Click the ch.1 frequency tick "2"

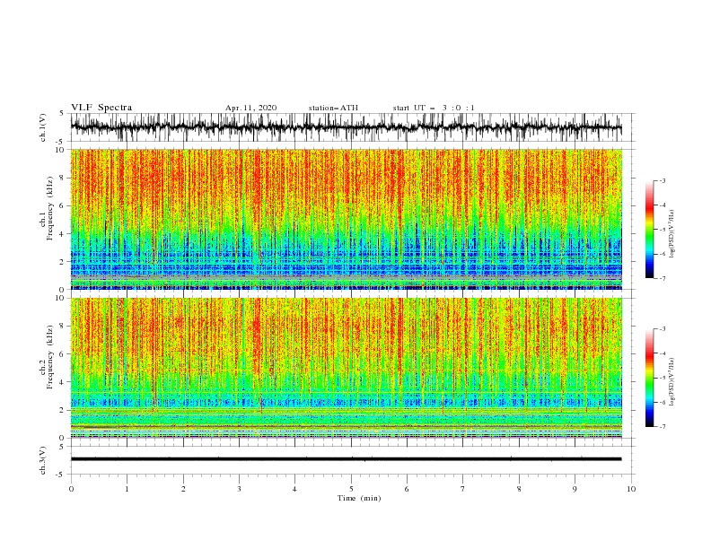click(62, 261)
